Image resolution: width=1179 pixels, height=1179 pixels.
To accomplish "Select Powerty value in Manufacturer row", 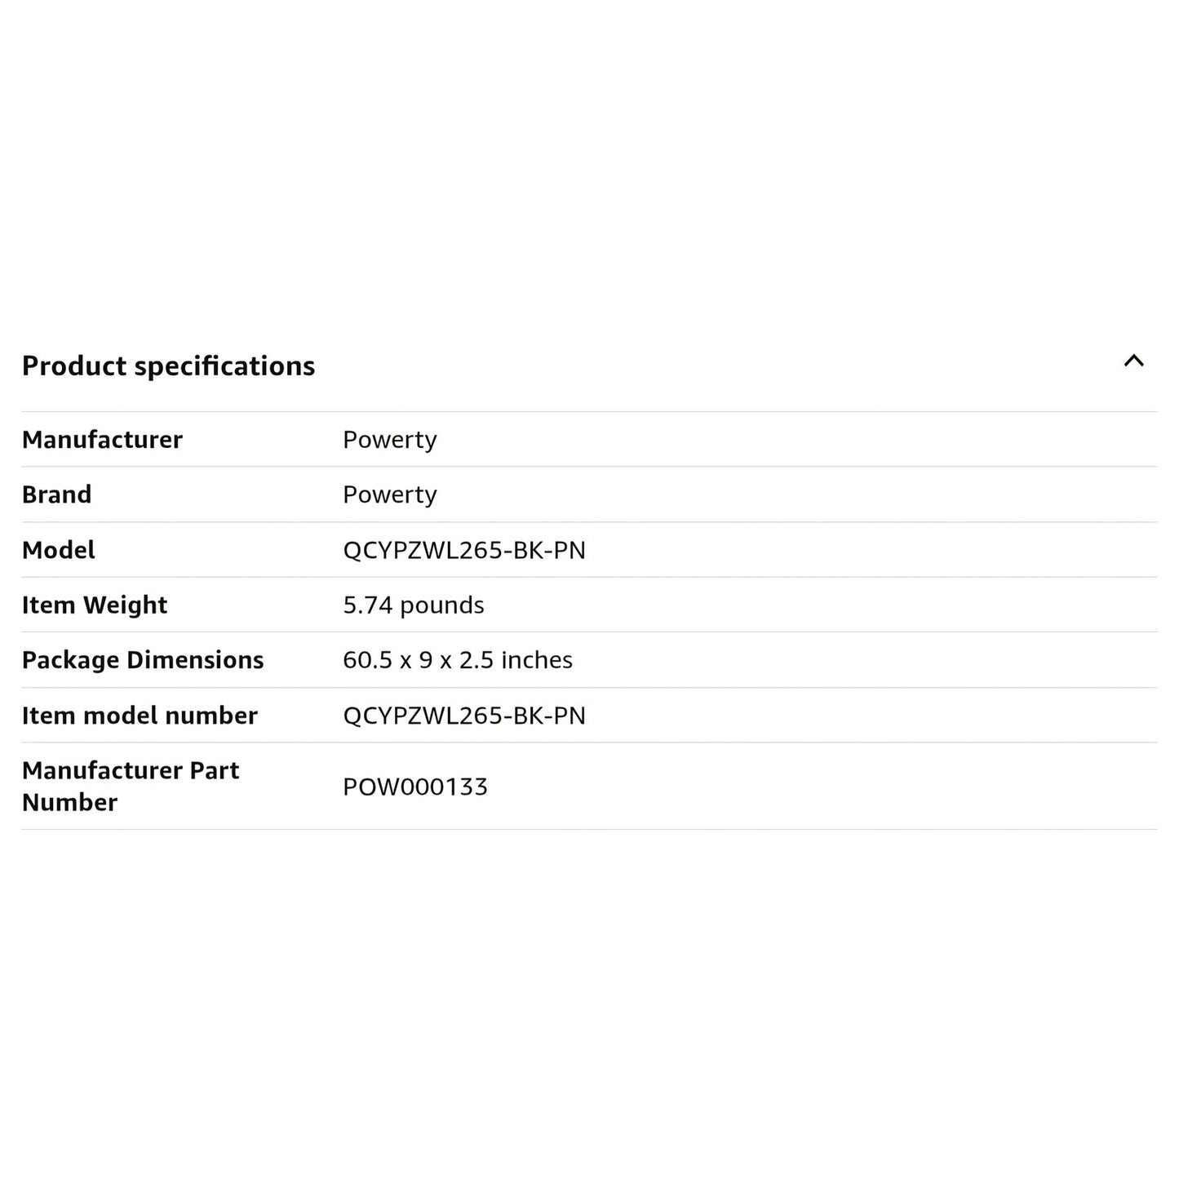I will coord(389,440).
